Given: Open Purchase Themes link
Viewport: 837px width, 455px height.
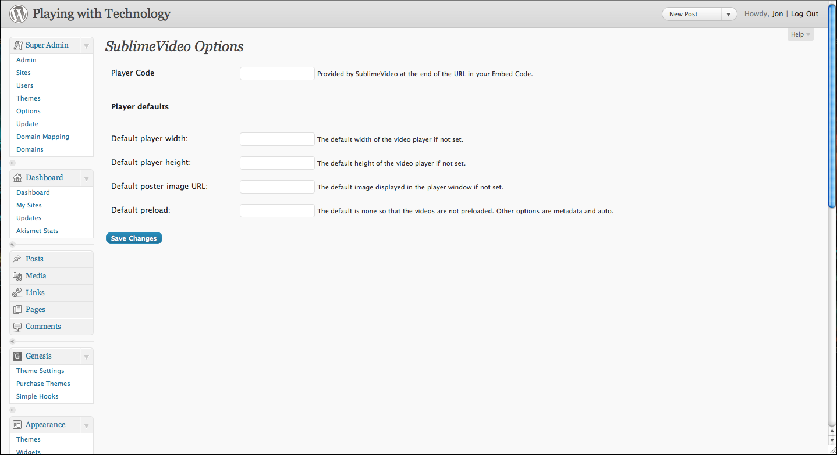Looking at the screenshot, I should pyautogui.click(x=43, y=384).
